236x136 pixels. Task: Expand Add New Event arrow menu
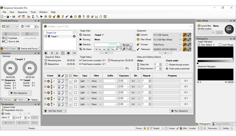click(x=65, y=111)
